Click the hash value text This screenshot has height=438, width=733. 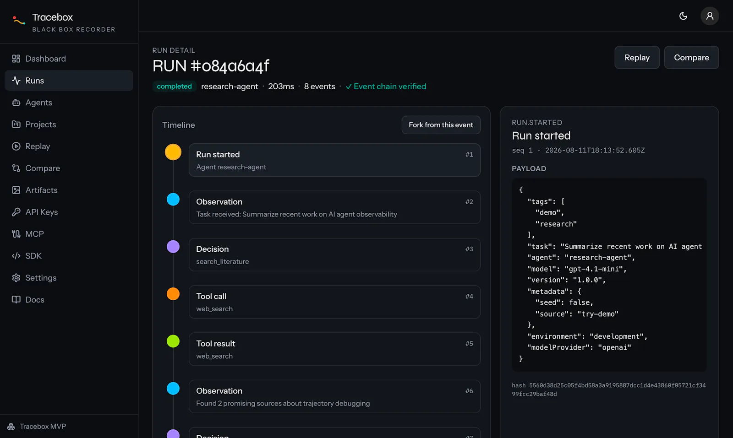tap(609, 389)
